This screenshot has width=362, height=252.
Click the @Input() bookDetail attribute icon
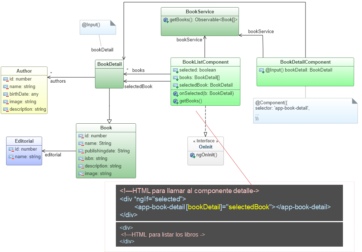[x=262, y=70]
